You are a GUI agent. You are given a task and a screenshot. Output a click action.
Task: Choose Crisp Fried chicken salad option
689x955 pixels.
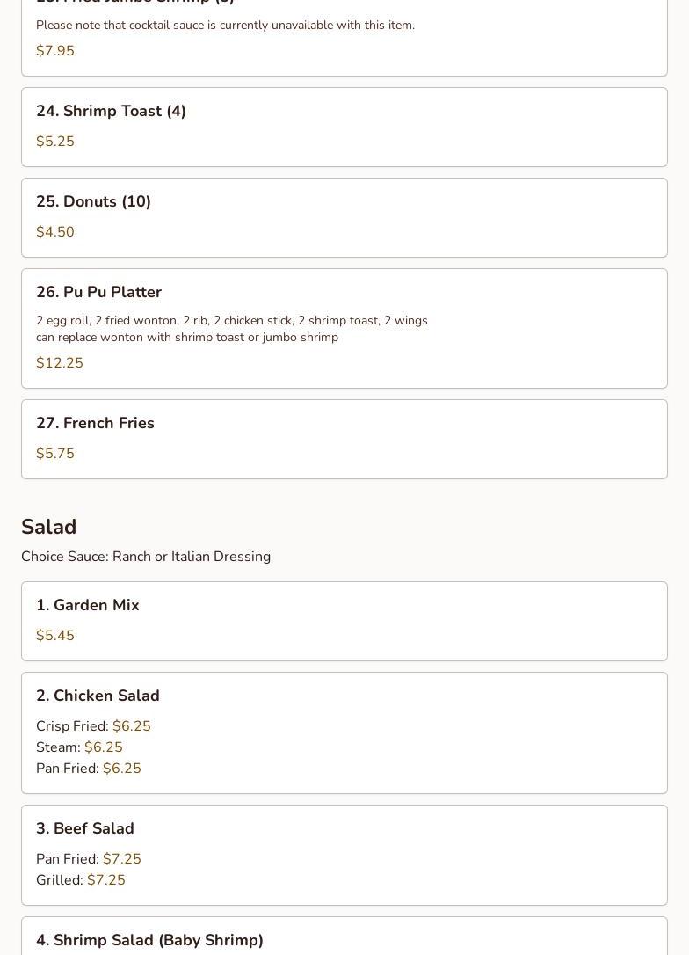[x=93, y=726]
